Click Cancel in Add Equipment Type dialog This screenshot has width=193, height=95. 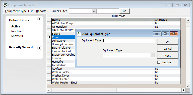(x=167, y=49)
